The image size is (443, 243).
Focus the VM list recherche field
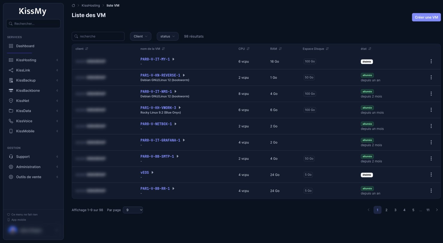coord(98,36)
